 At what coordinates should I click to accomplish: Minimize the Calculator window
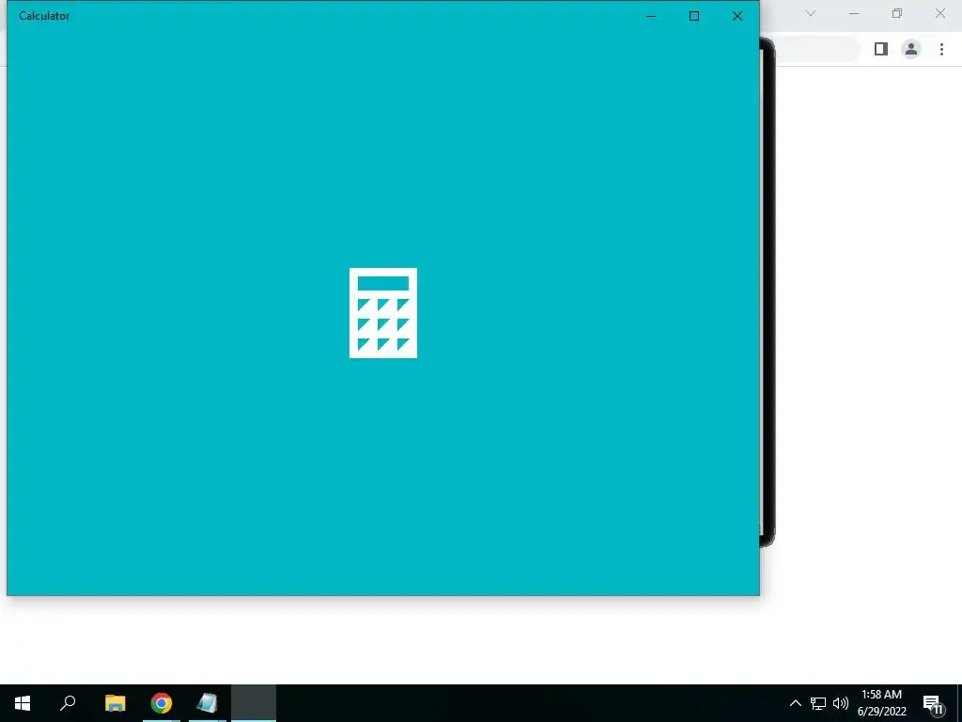click(x=651, y=16)
